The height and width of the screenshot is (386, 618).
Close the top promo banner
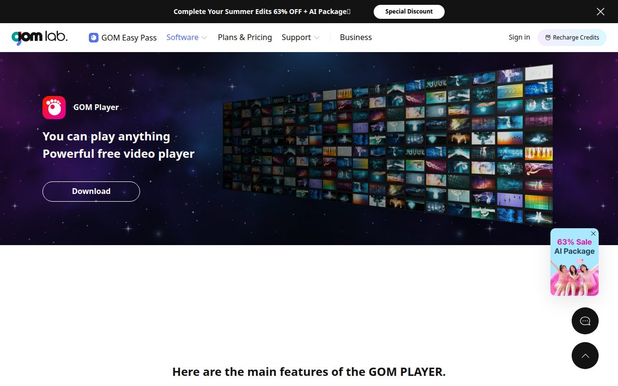(x=601, y=12)
